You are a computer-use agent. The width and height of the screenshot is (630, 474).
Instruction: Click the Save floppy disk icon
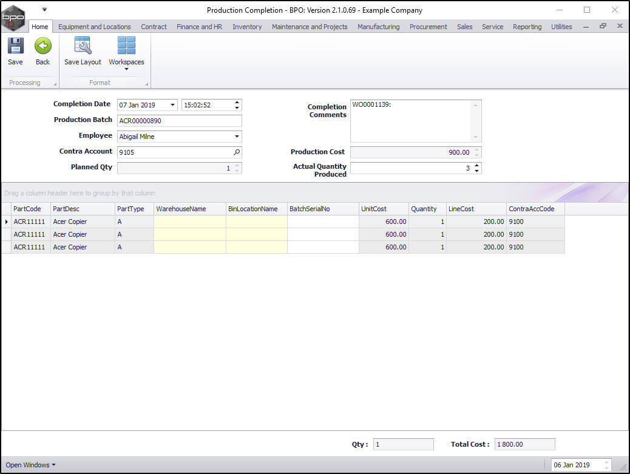pos(15,46)
